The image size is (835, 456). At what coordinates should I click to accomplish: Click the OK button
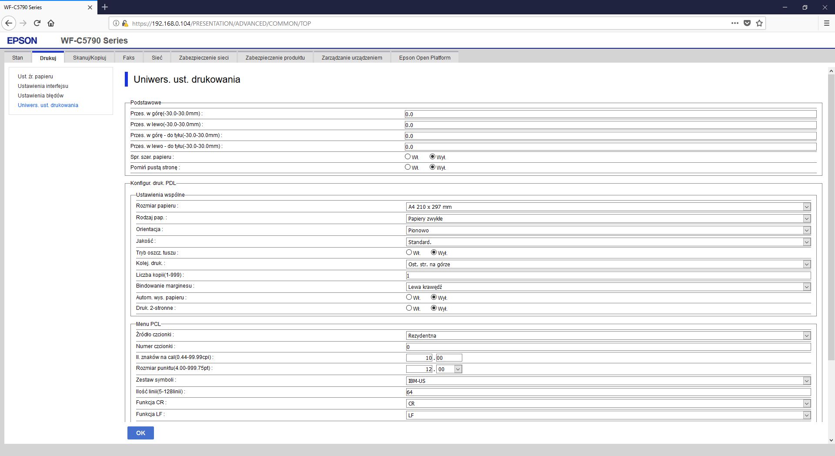pyautogui.click(x=140, y=433)
